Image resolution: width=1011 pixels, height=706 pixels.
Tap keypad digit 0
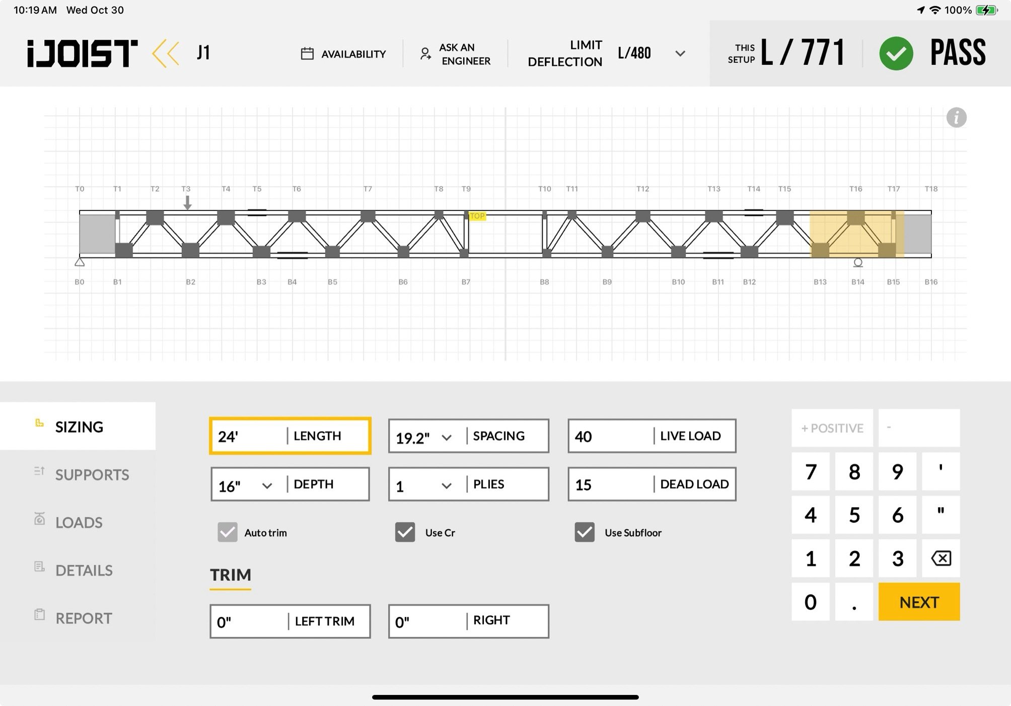point(811,602)
